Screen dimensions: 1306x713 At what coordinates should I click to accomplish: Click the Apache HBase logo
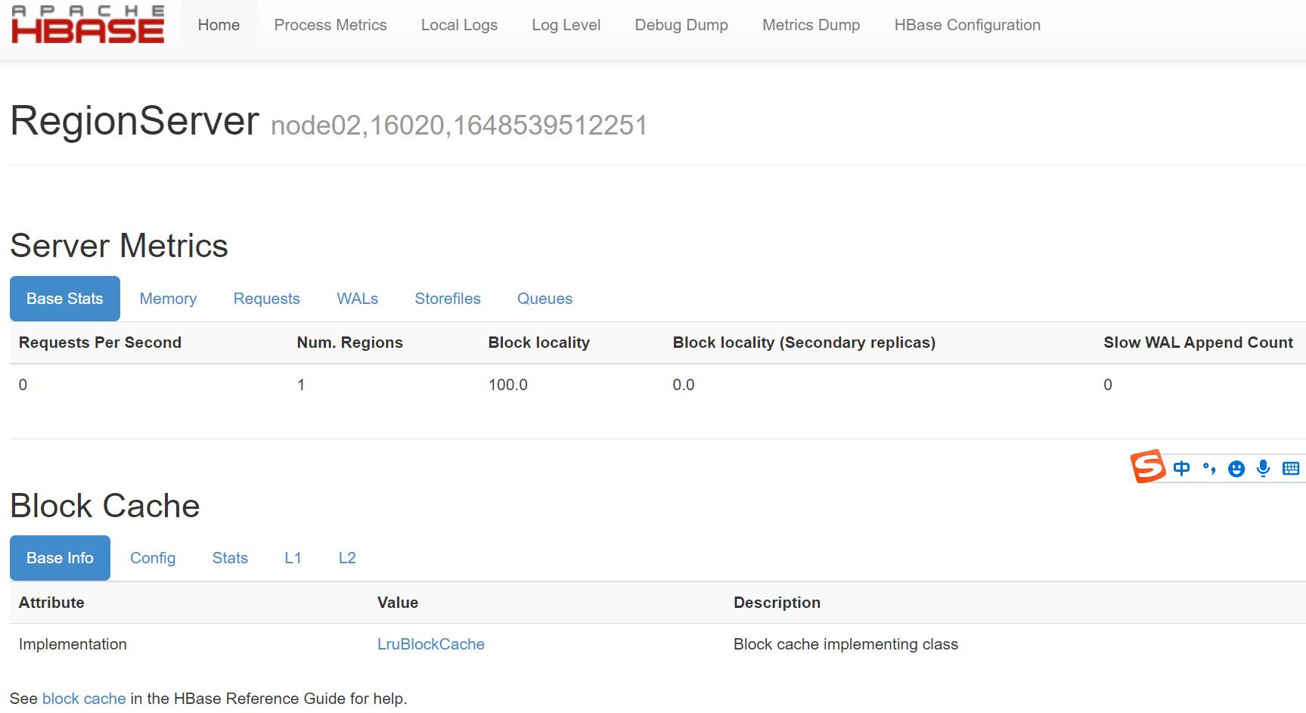pyautogui.click(x=88, y=25)
